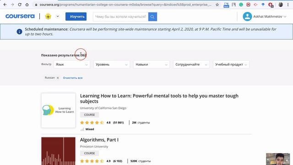
Task: Open Askhat Makhmetov account menu
Action: pyautogui.click(x=270, y=16)
